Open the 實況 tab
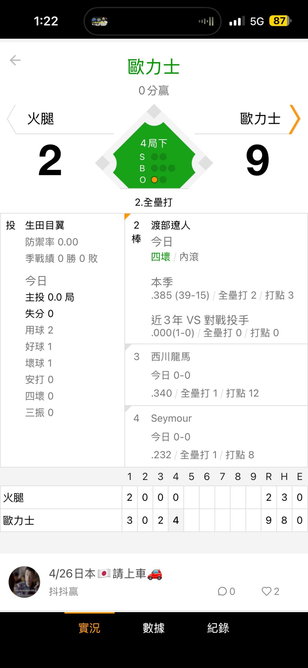The height and width of the screenshot is (668, 308). [x=89, y=628]
